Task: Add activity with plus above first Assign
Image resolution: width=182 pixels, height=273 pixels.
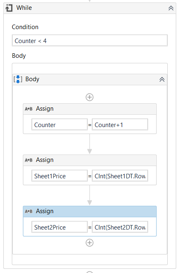Action: [x=90, y=97]
